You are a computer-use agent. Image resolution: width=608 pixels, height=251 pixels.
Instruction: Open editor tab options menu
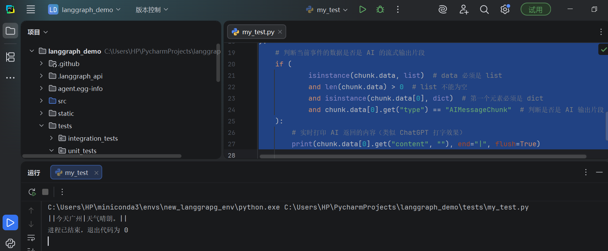pos(601,32)
